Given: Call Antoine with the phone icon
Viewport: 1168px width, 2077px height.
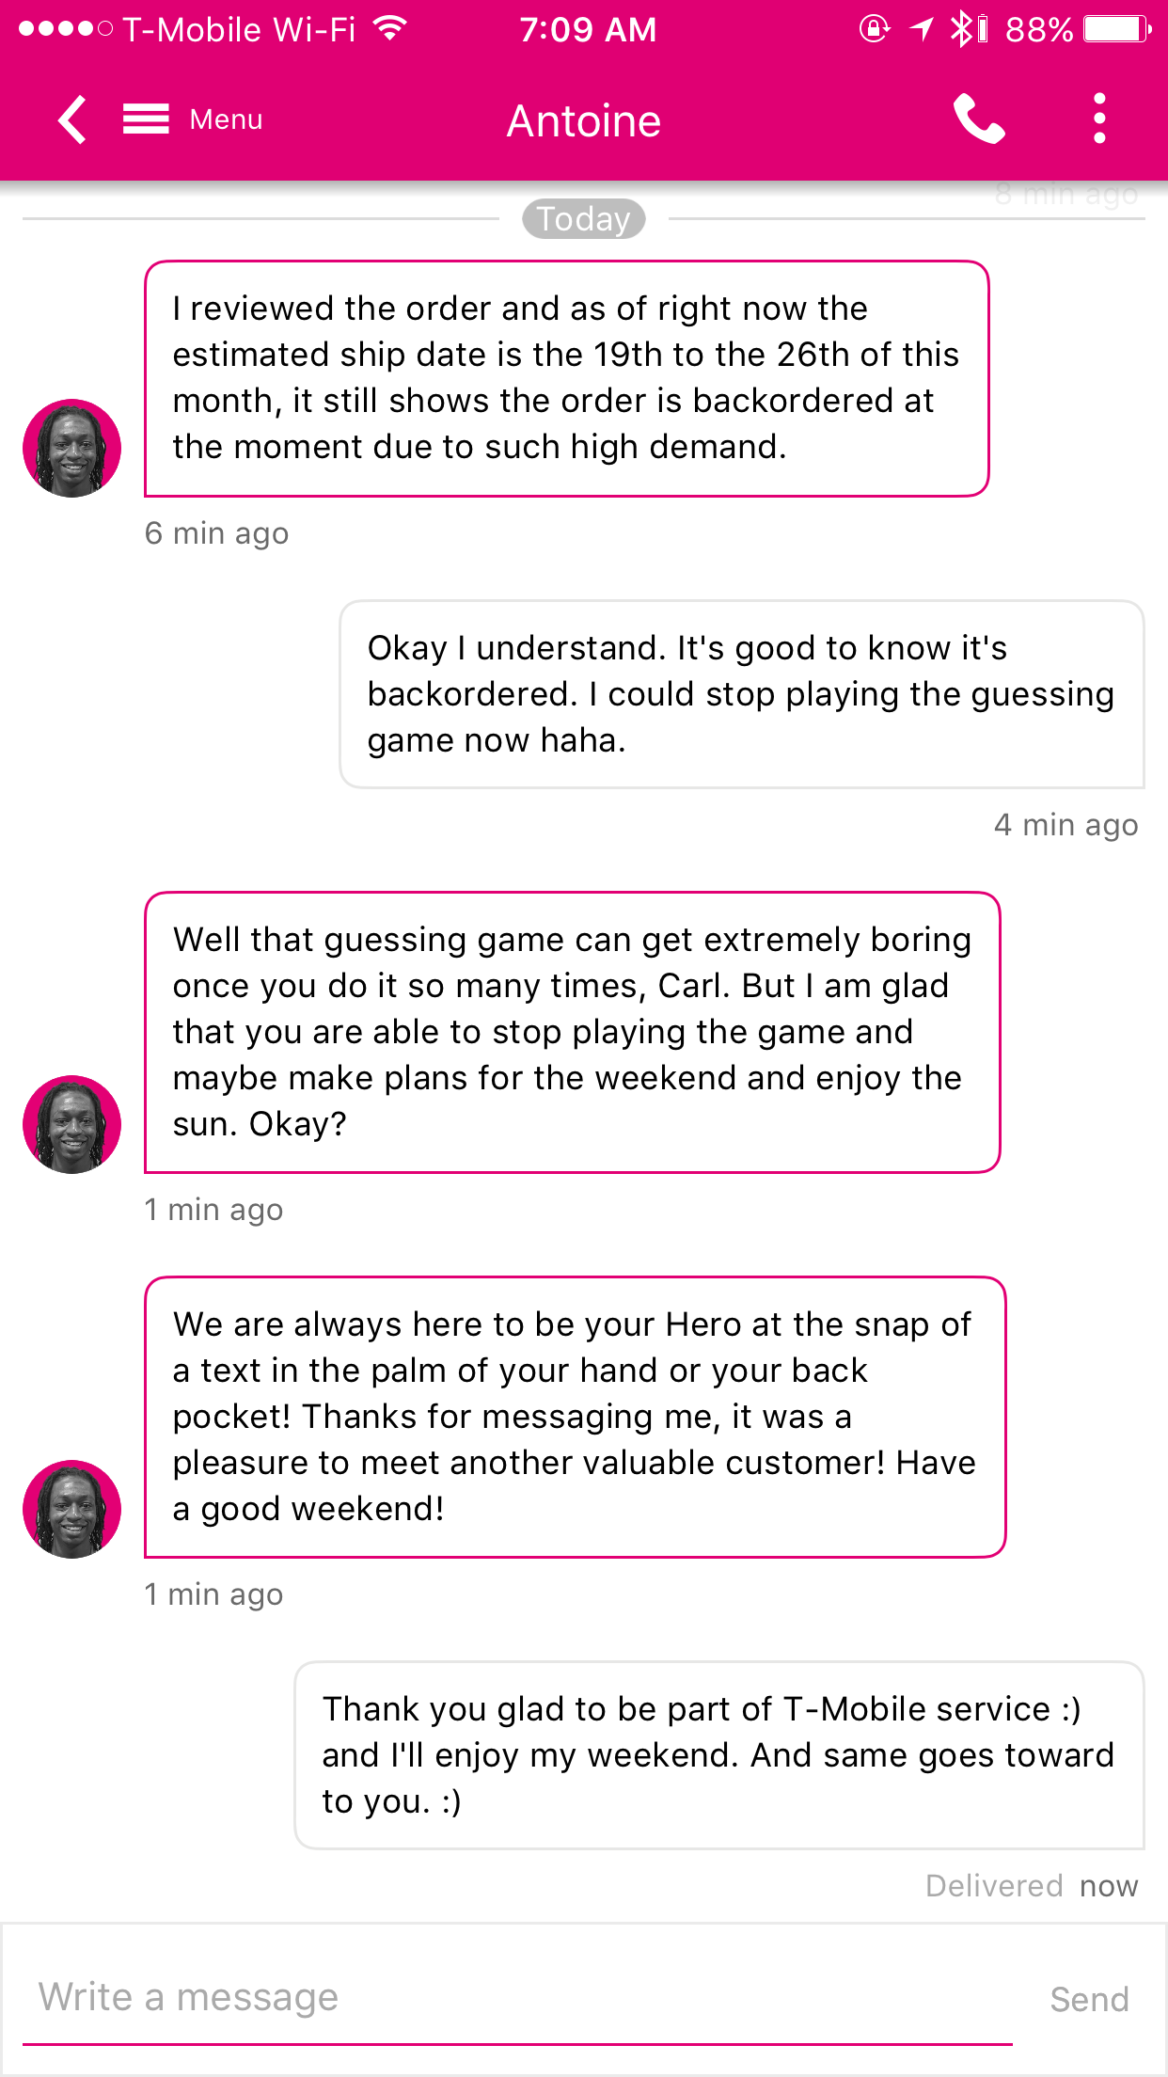Looking at the screenshot, I should [x=979, y=119].
